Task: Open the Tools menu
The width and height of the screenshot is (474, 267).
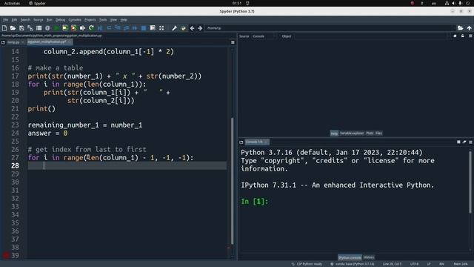Action: [103, 20]
